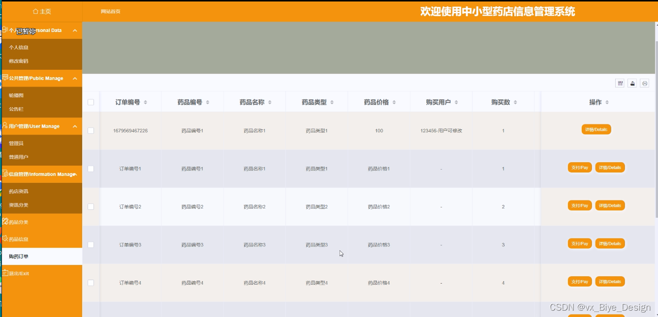658x317 pixels.
Task: Check the row 订单编号1 checkbox
Action: pos(91,169)
